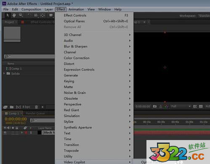Click the black solid swatch of layer 1
210x164 pixels.
click(x=40, y=132)
